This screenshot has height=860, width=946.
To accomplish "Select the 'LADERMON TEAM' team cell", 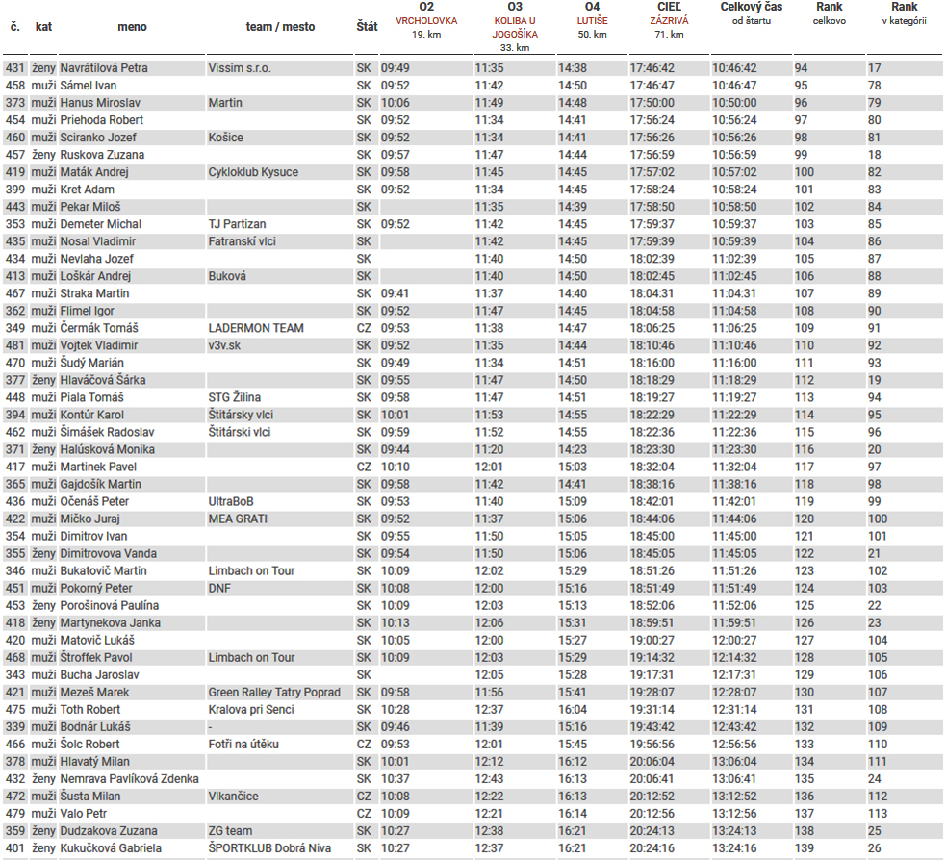I will coord(256,328).
